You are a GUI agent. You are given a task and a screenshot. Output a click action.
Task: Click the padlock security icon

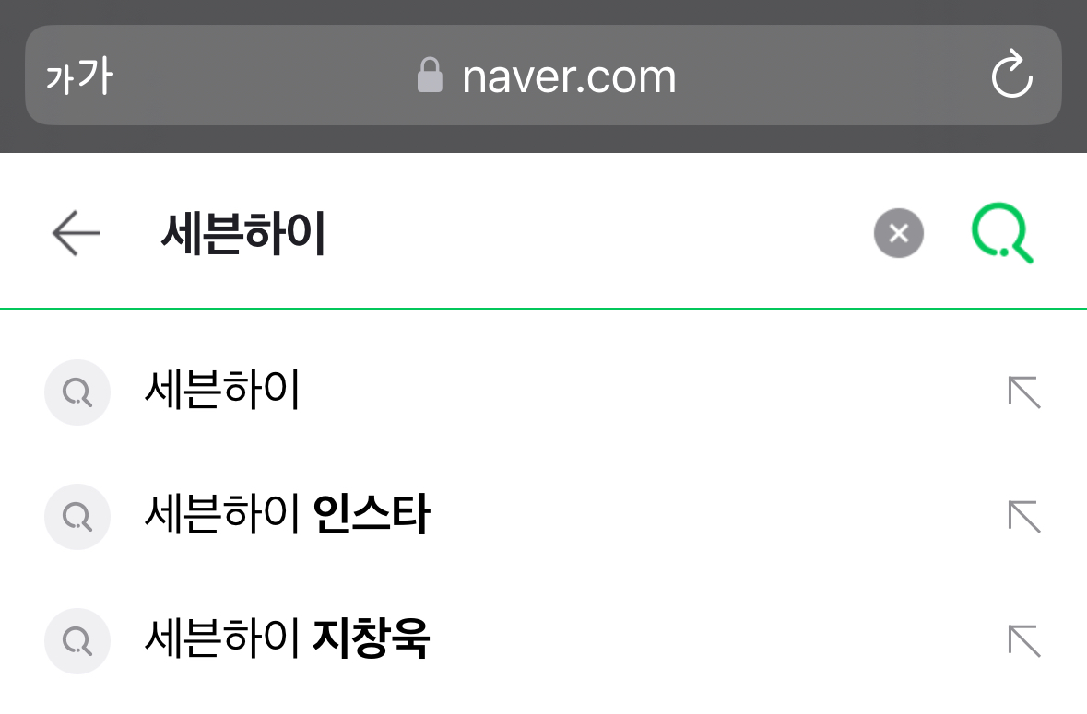[x=430, y=76]
